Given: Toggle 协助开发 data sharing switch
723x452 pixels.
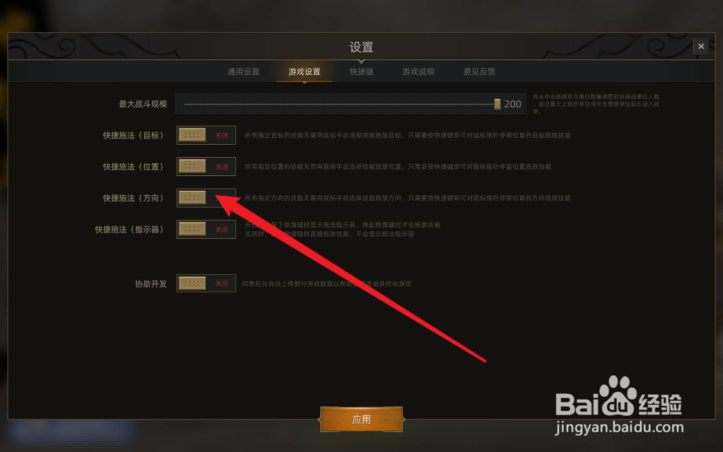Looking at the screenshot, I should pyautogui.click(x=206, y=283).
